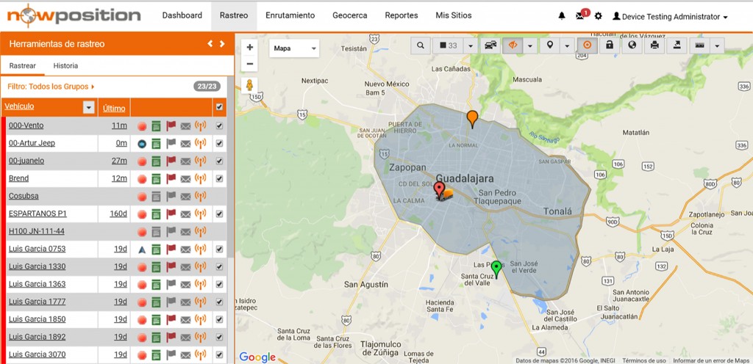Sort by the Último column header
This screenshot has height=364, width=753.
coord(114,108)
